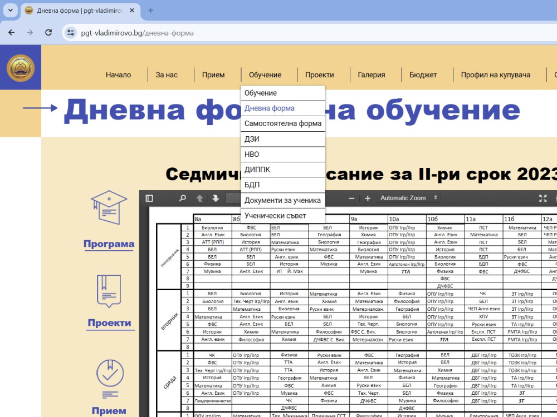Click the Програма graduation cap icon
The height and width of the screenshot is (417, 557).
click(x=109, y=207)
